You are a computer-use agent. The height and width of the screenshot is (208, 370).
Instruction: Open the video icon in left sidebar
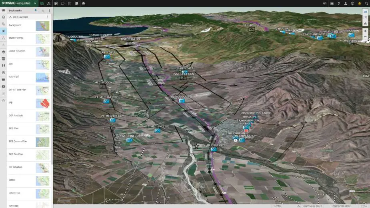click(x=3, y=86)
